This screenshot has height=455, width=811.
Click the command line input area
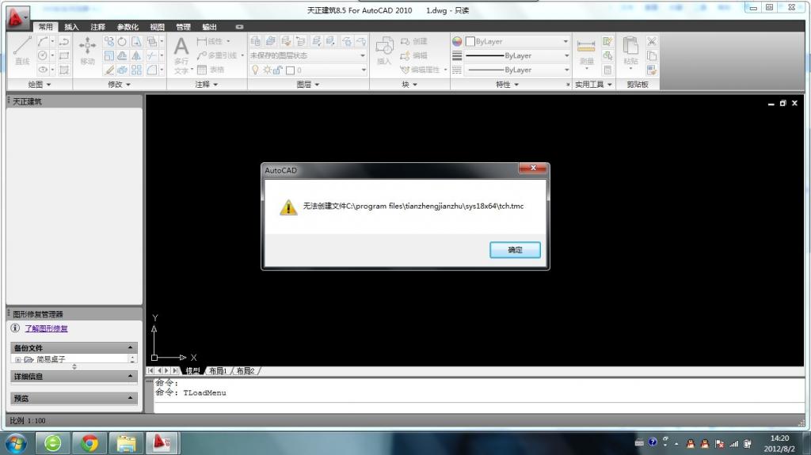[478, 408]
